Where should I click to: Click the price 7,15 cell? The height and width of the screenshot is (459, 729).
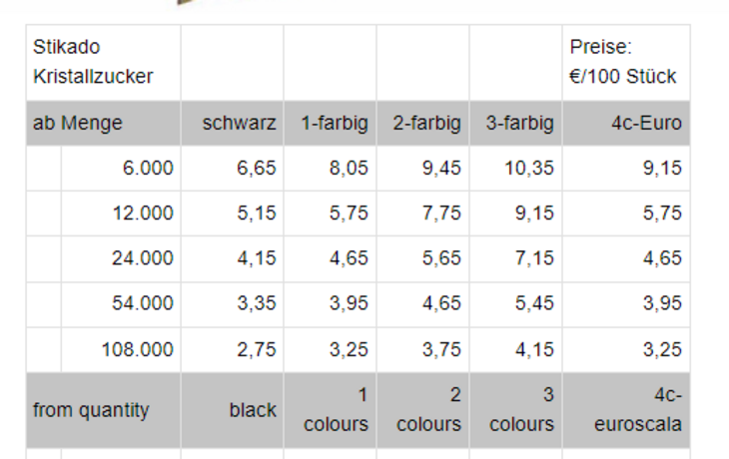tap(516, 257)
